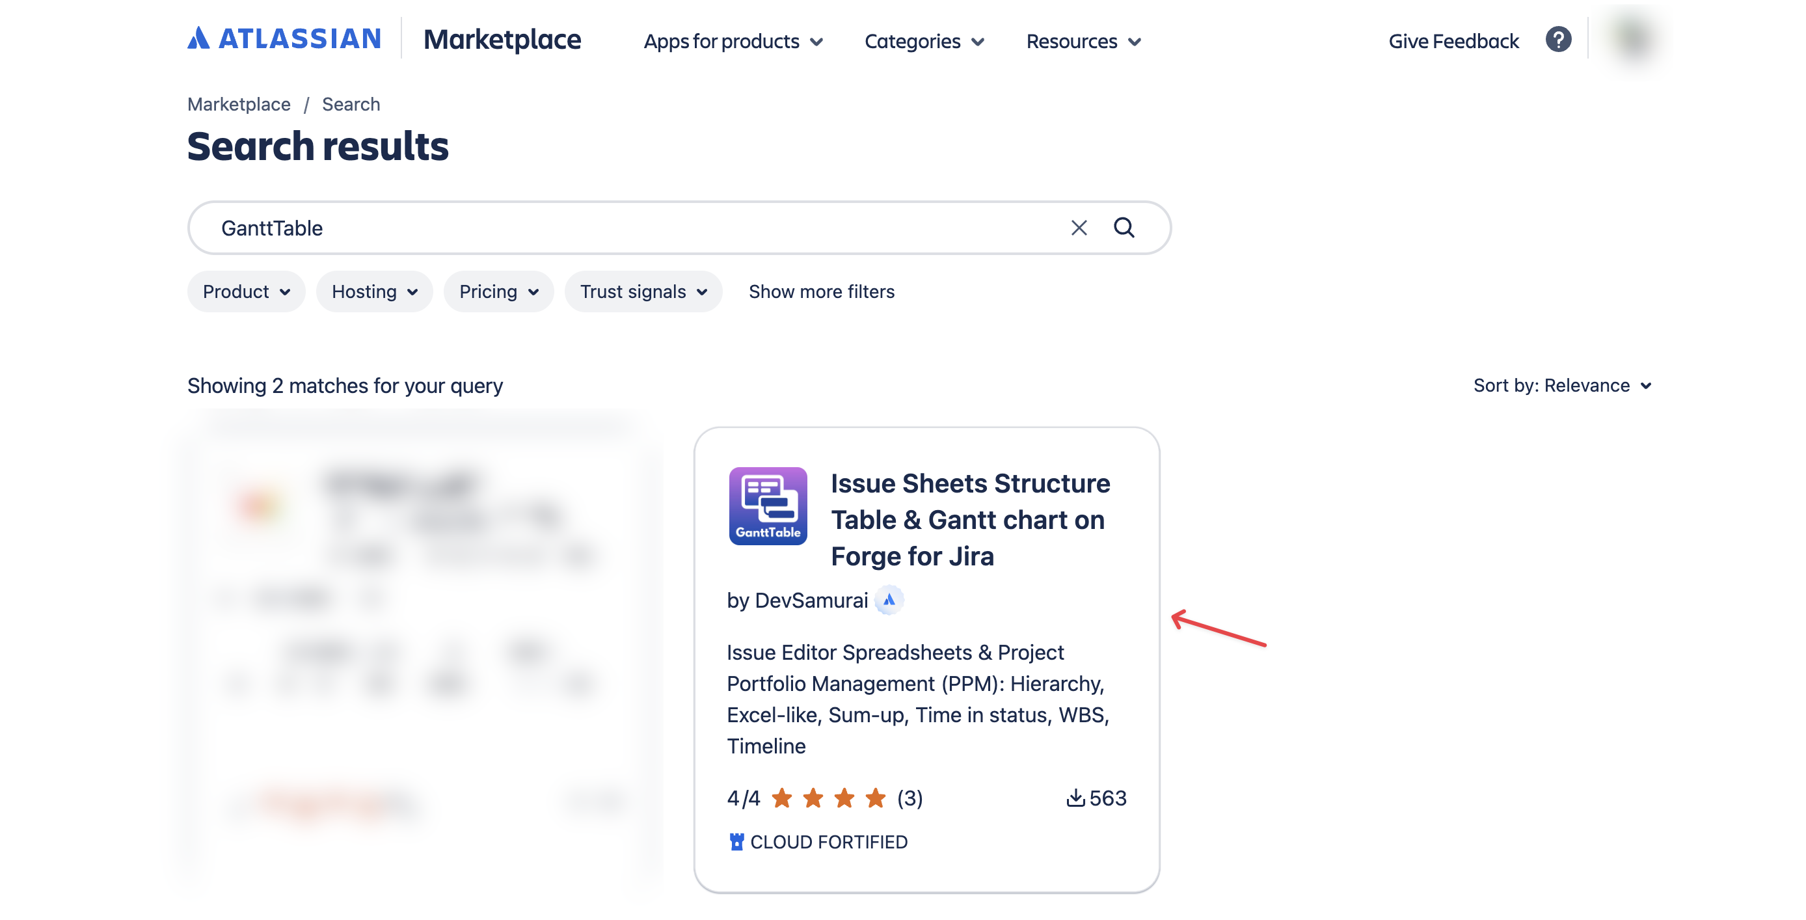This screenshot has width=1806, height=920.
Task: Click the Cloud Fortified badge
Action: coord(818,841)
